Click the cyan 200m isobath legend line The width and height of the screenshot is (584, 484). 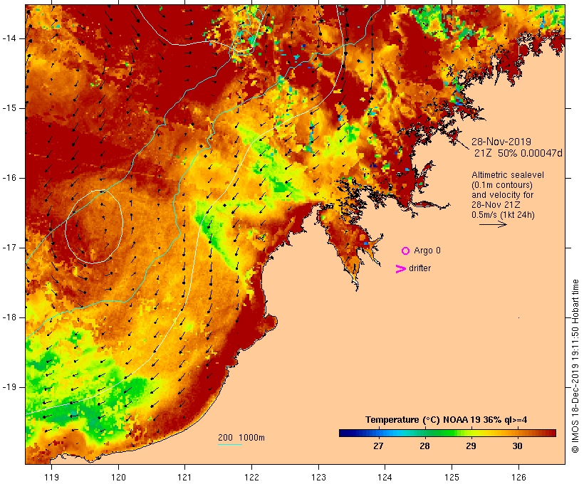[230, 444]
